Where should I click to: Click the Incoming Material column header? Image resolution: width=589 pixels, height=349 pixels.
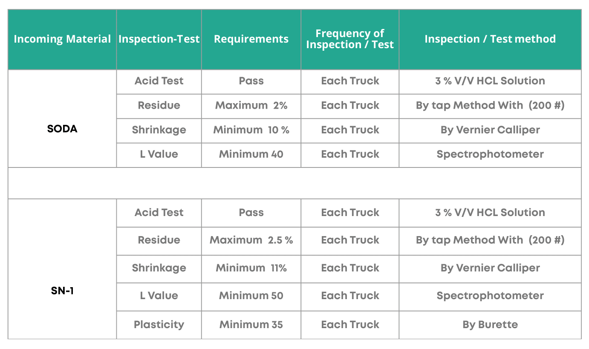(62, 39)
